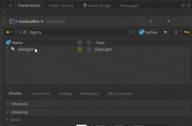Collapse the Basic section
The height and width of the screenshot is (126, 192).
pos(7,120)
